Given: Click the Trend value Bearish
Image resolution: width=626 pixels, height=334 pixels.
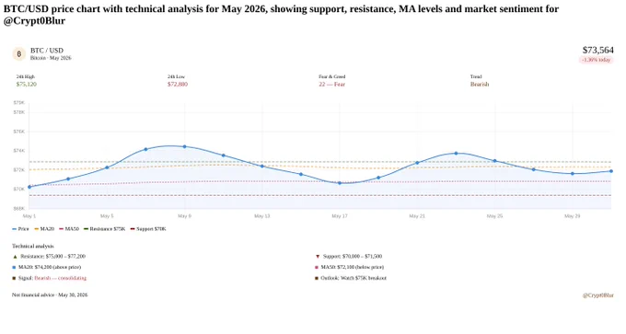Looking at the screenshot, I should 480,85.
